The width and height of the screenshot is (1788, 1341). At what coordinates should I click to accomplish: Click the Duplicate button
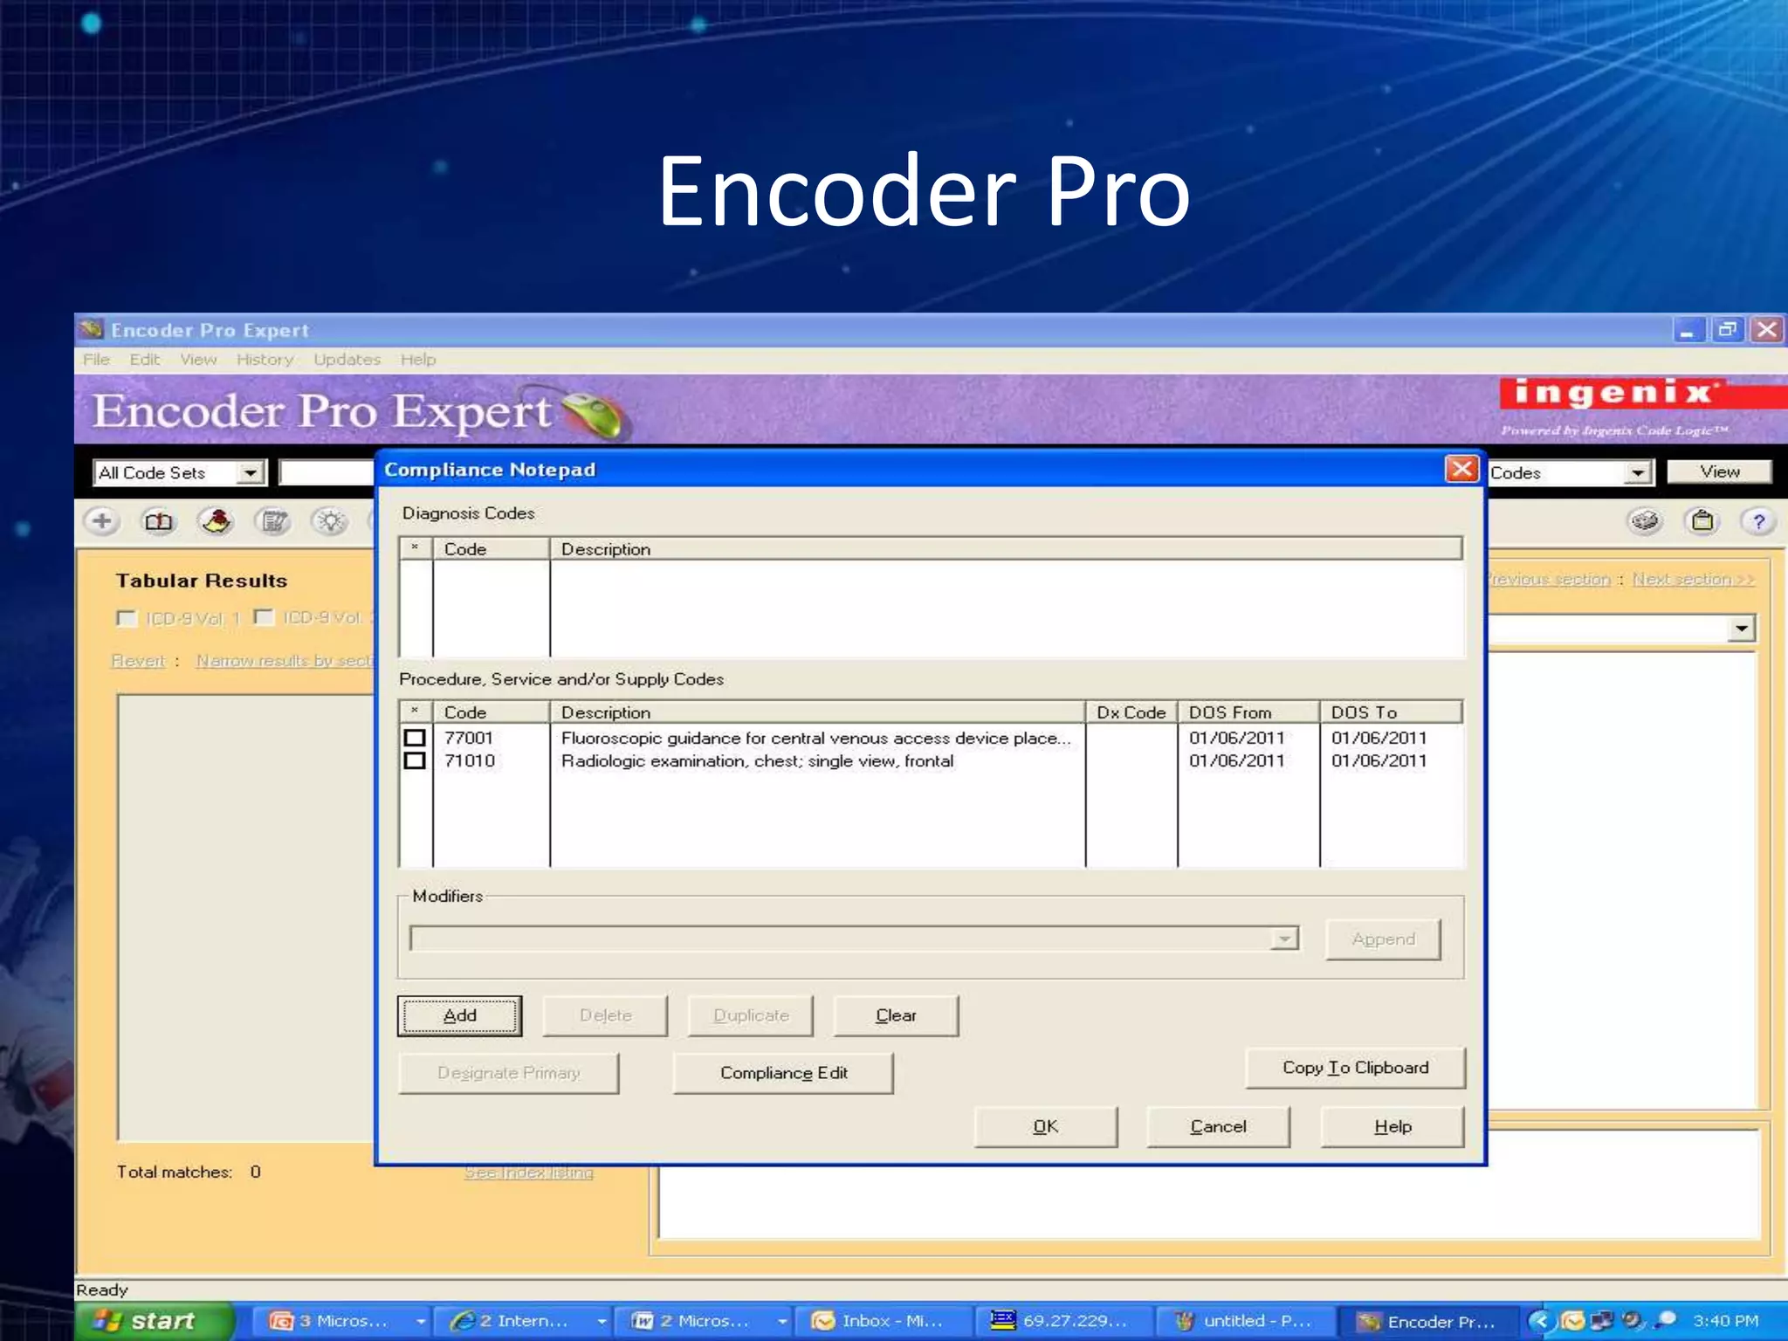pos(751,1015)
